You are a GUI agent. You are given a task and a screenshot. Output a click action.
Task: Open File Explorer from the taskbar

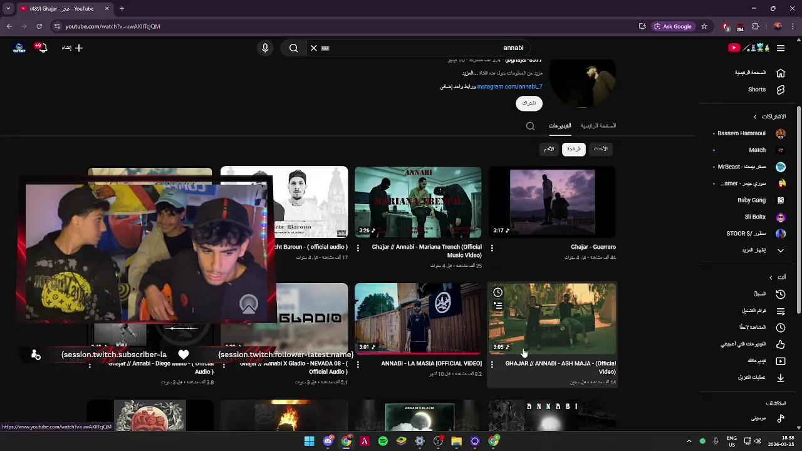pyautogui.click(x=456, y=441)
